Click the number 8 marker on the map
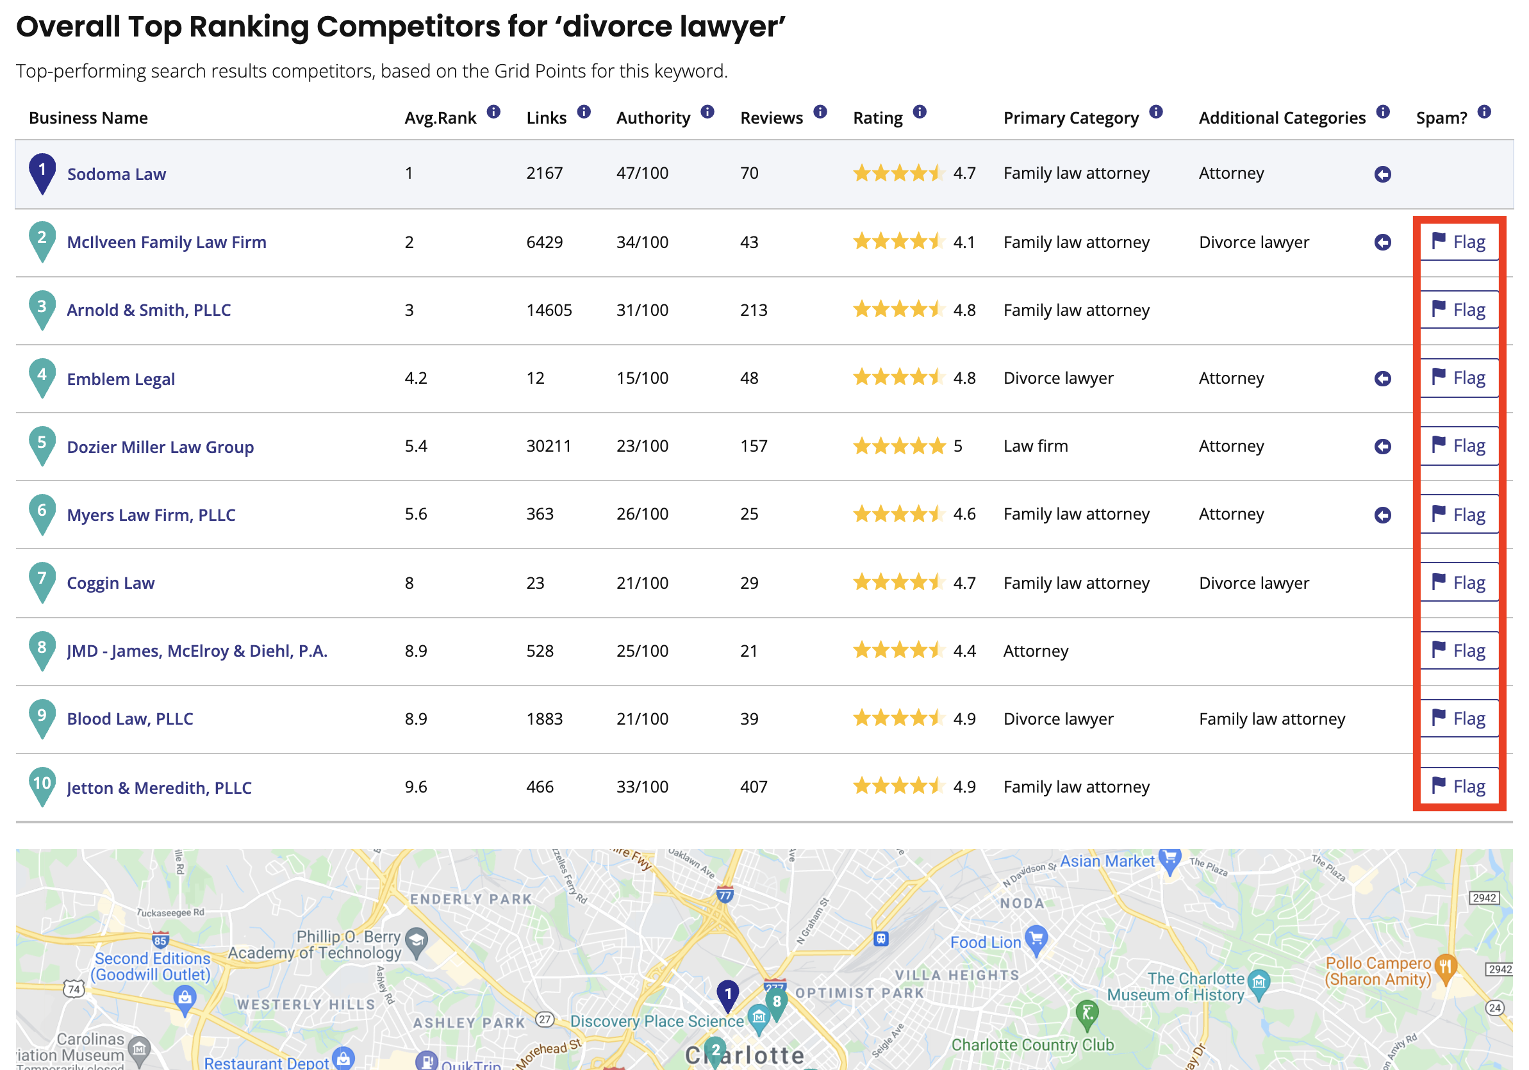The image size is (1529, 1070). [777, 1004]
